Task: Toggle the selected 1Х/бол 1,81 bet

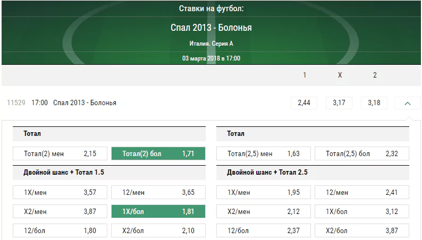Action: click(x=158, y=211)
